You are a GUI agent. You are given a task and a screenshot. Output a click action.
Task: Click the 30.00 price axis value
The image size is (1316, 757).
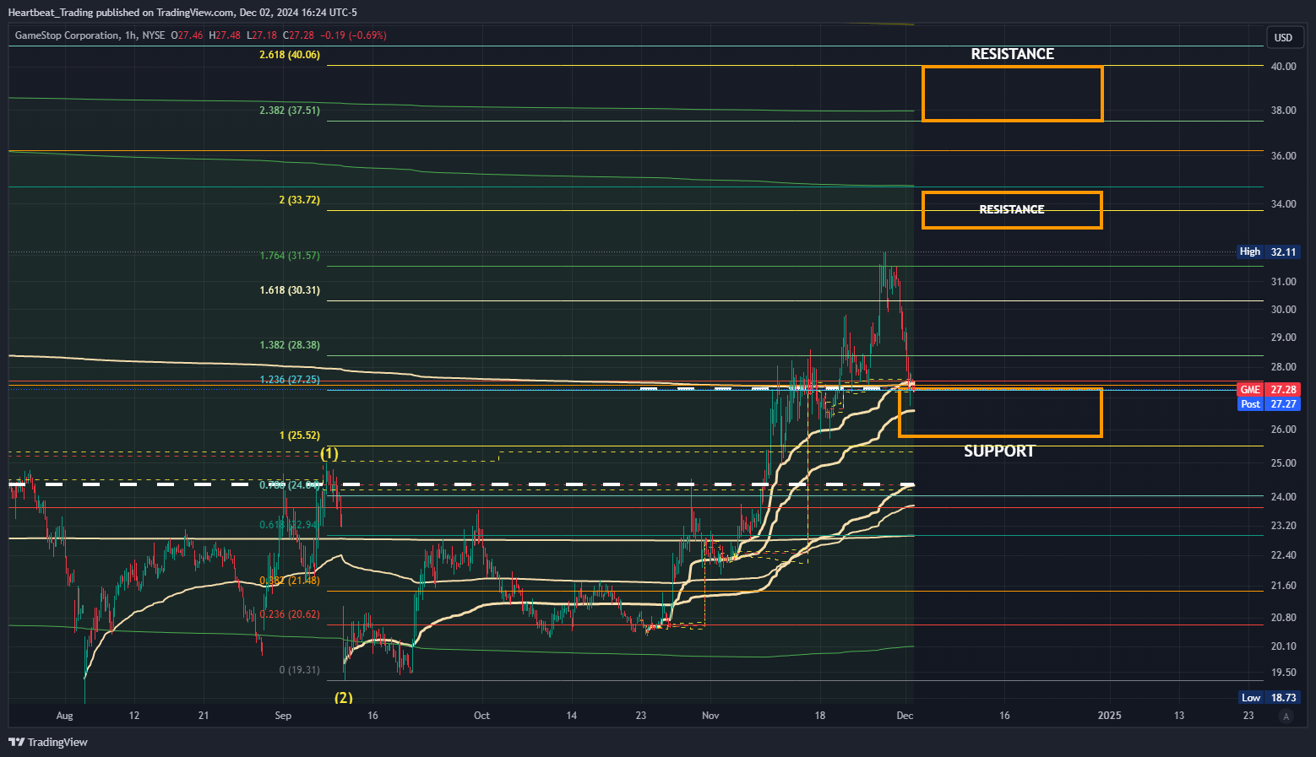1283,309
